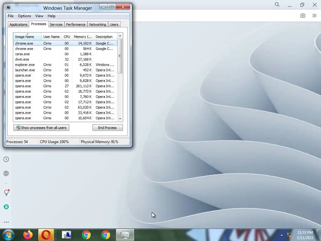The height and width of the screenshot is (241, 321).
Task: Select the Task Manager taskbar button
Action: (x=125, y=235)
